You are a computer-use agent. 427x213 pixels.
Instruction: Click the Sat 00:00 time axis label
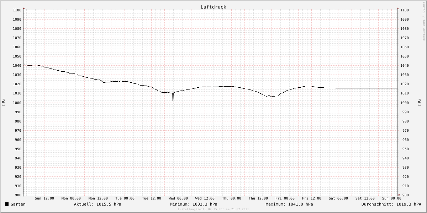[338, 198]
